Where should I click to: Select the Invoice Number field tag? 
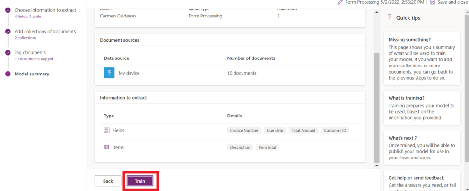(244, 130)
